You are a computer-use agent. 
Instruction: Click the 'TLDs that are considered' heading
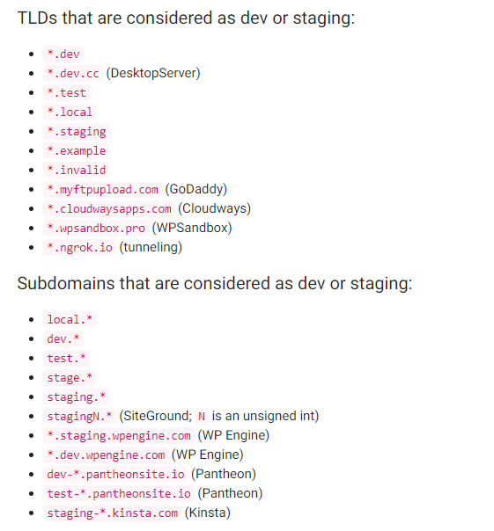(186, 18)
